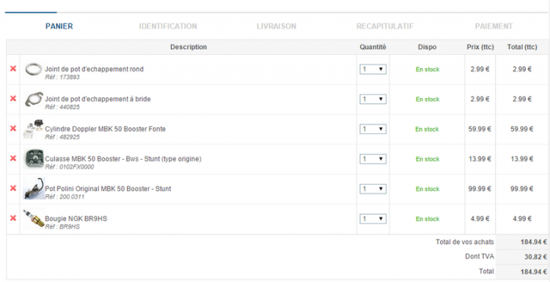Click reference text Réf : 200.0311
Screen dimensions: 550x282
pyautogui.click(x=65, y=197)
